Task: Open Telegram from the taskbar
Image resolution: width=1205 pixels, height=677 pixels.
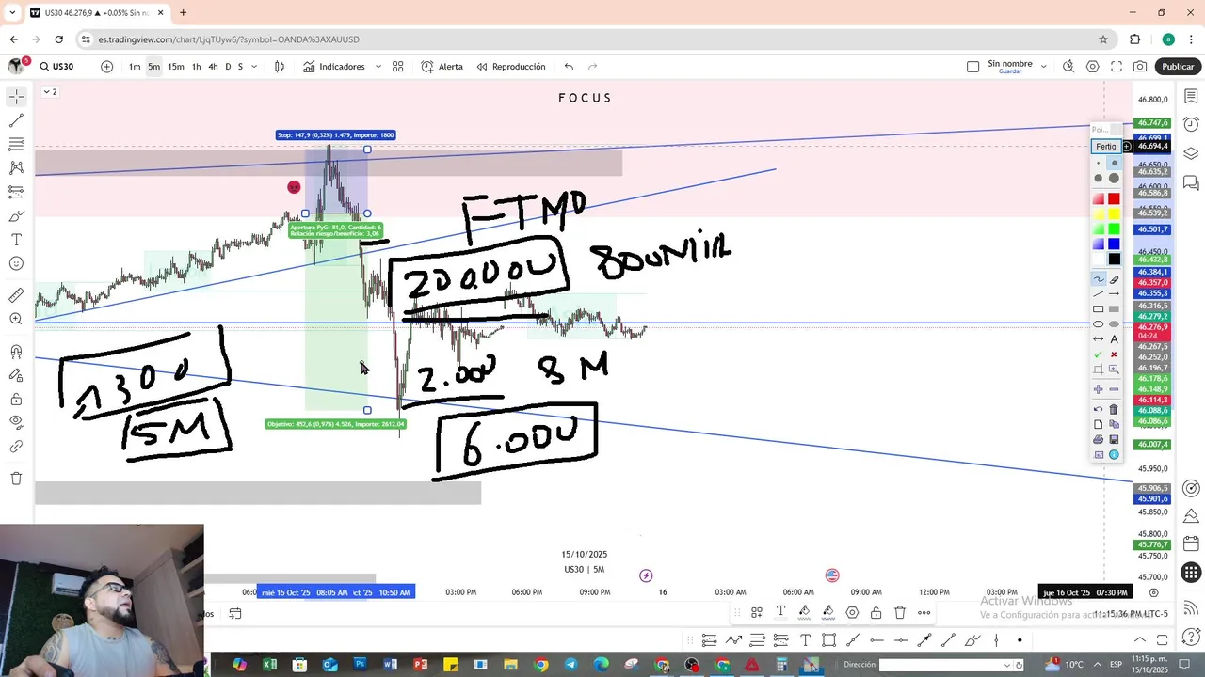Action: pos(571,665)
